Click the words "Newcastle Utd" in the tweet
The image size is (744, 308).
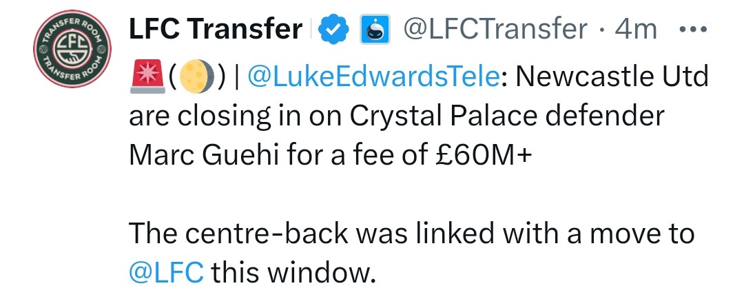pyautogui.click(x=612, y=78)
